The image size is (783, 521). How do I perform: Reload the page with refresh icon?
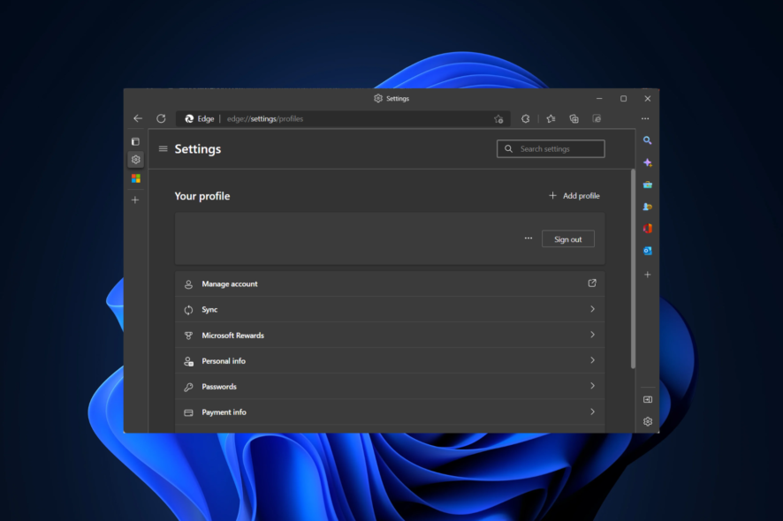click(x=161, y=118)
